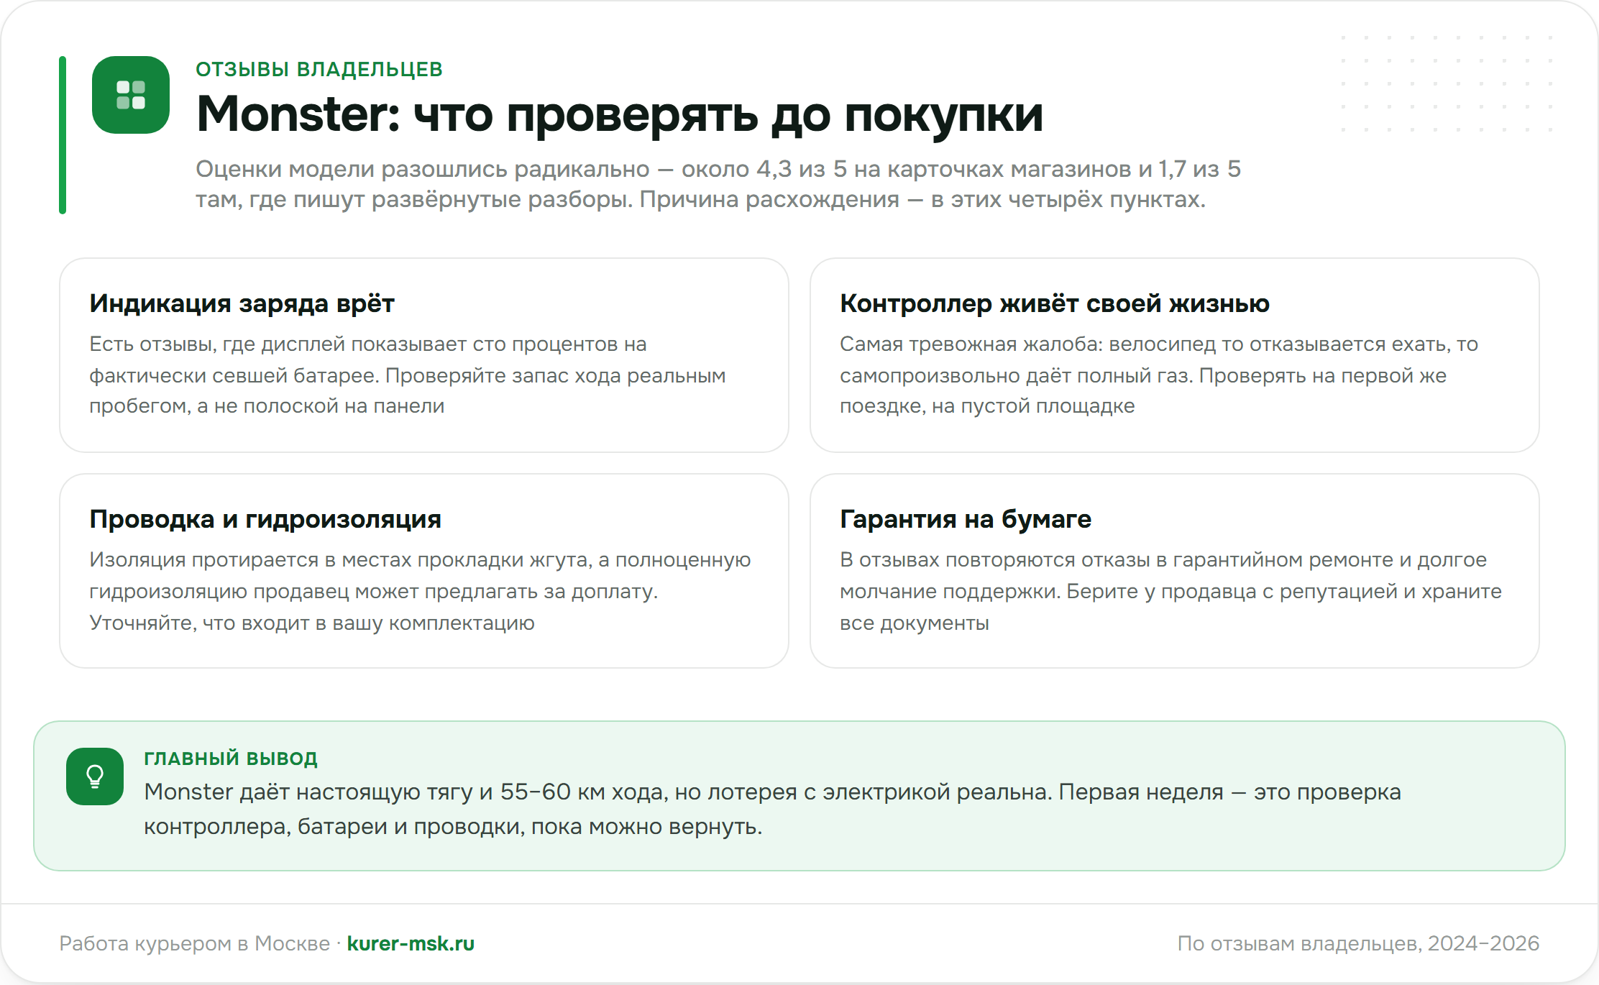
Task: Click the text 'Работа курьером в Москве'
Action: tap(194, 943)
